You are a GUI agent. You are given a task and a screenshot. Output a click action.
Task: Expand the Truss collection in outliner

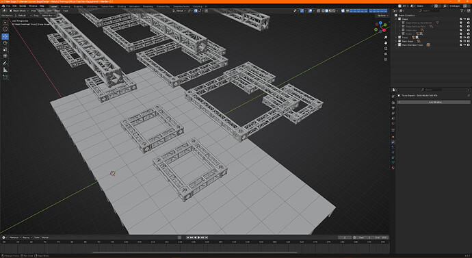click(x=396, y=38)
